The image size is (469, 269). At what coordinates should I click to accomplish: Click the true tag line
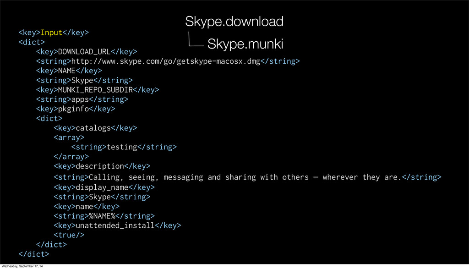click(x=69, y=235)
